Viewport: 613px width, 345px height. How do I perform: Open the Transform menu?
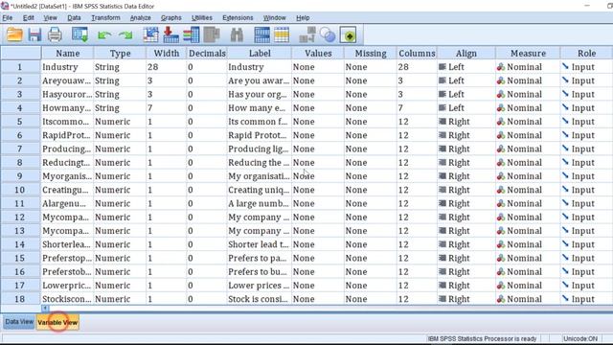[105, 17]
